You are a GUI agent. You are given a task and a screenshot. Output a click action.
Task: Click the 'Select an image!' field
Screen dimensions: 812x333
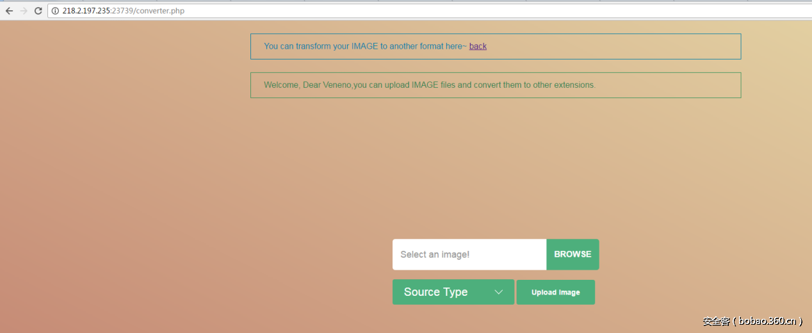click(x=469, y=254)
